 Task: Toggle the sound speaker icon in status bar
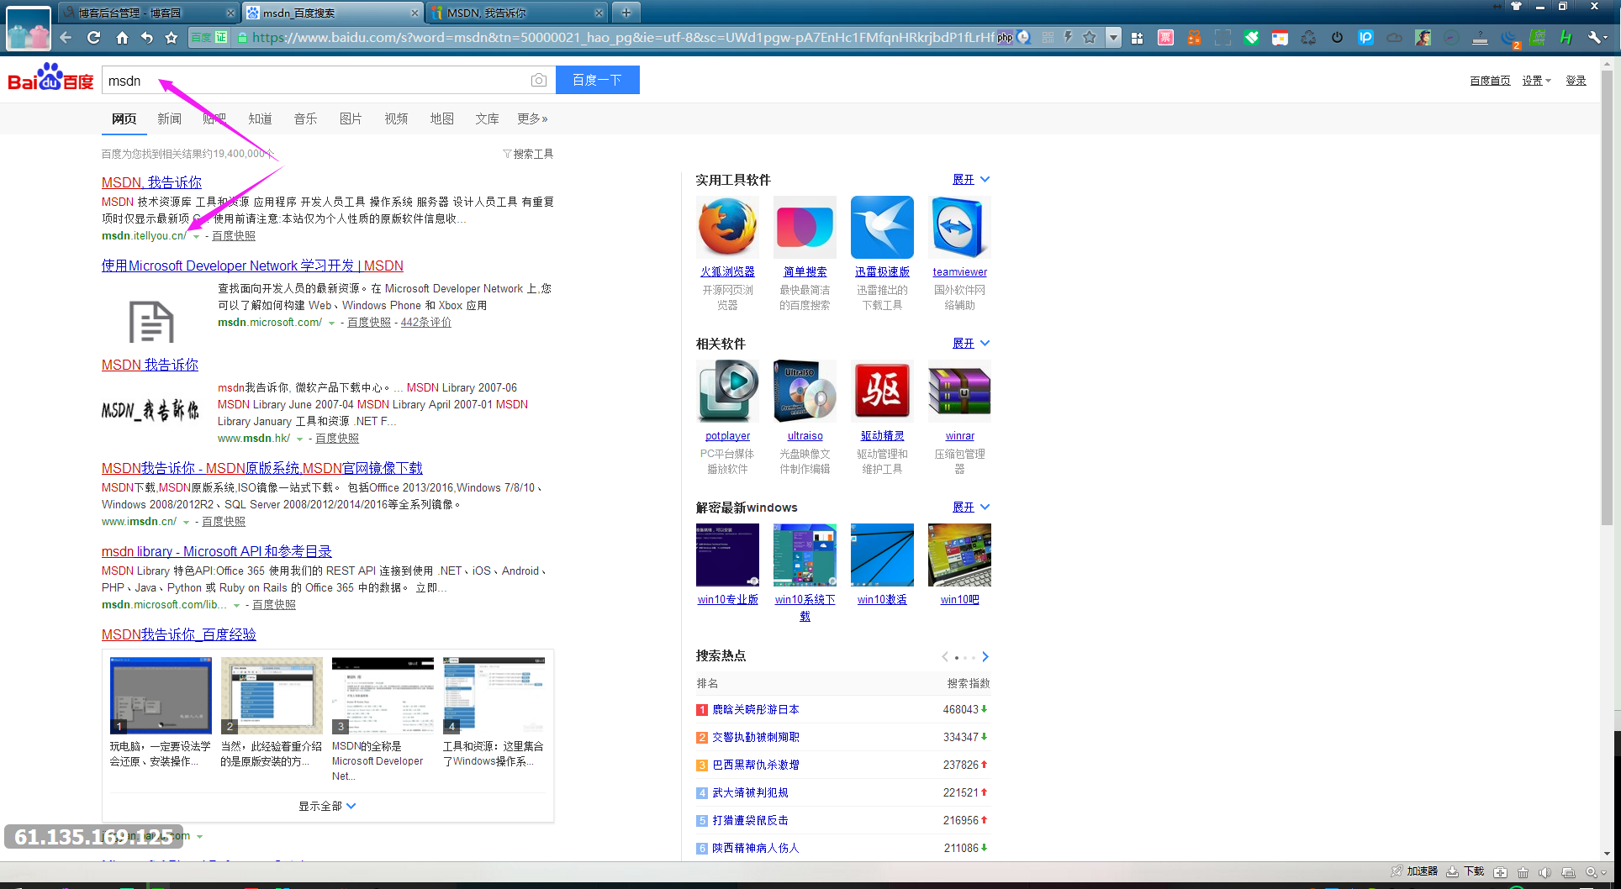click(x=1544, y=872)
